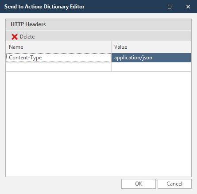Click empty title bar space left of maximize
The width and height of the screenshot is (197, 194).
125,7
